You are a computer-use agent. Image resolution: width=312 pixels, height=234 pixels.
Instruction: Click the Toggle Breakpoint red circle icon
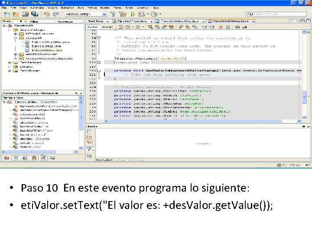click(x=221, y=27)
